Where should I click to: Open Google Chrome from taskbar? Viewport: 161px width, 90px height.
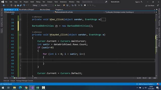[26, 88]
